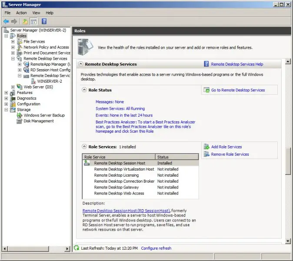Click the Up one level folder icon
The image size is (293, 261).
25,21
